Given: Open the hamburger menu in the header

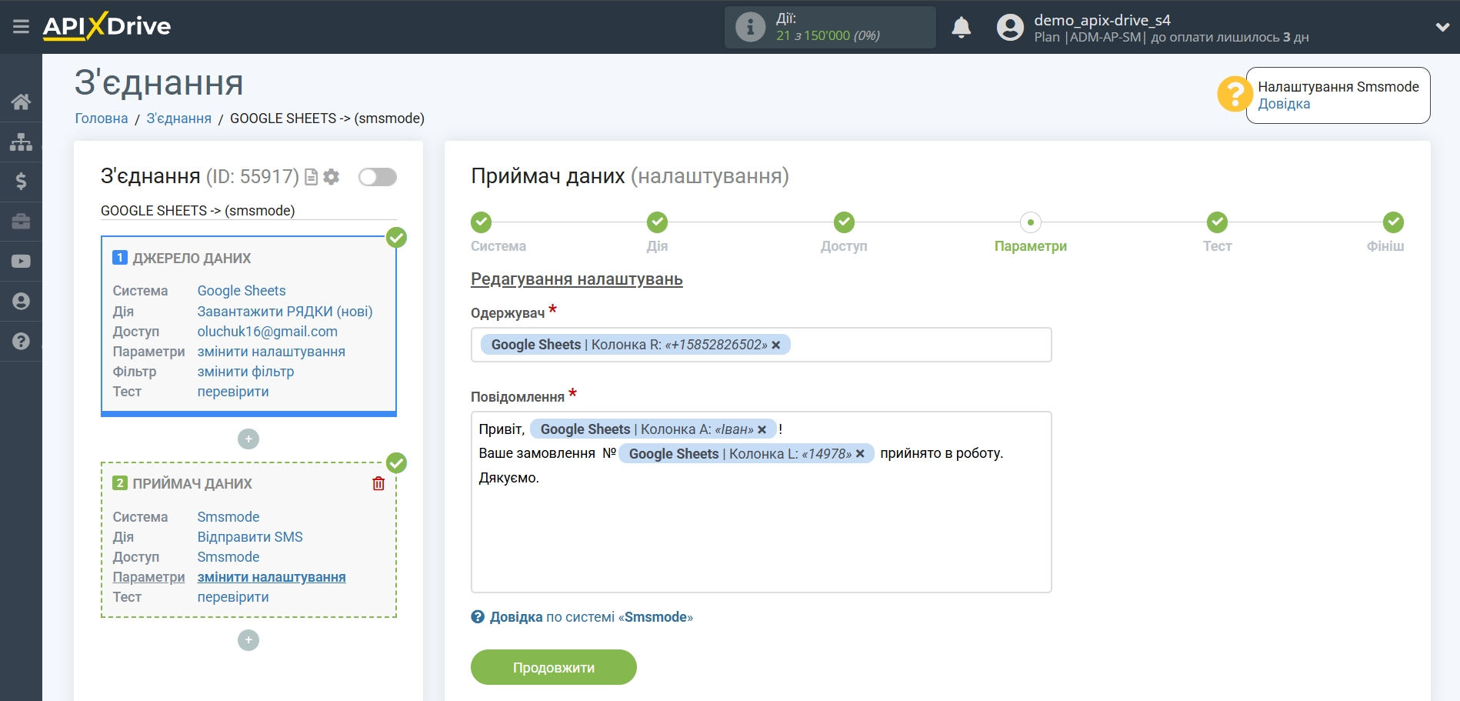Looking at the screenshot, I should pyautogui.click(x=21, y=27).
